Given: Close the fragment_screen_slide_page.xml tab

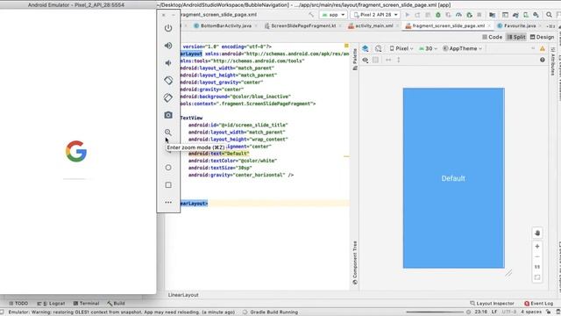Looking at the screenshot, I should coord(489,25).
